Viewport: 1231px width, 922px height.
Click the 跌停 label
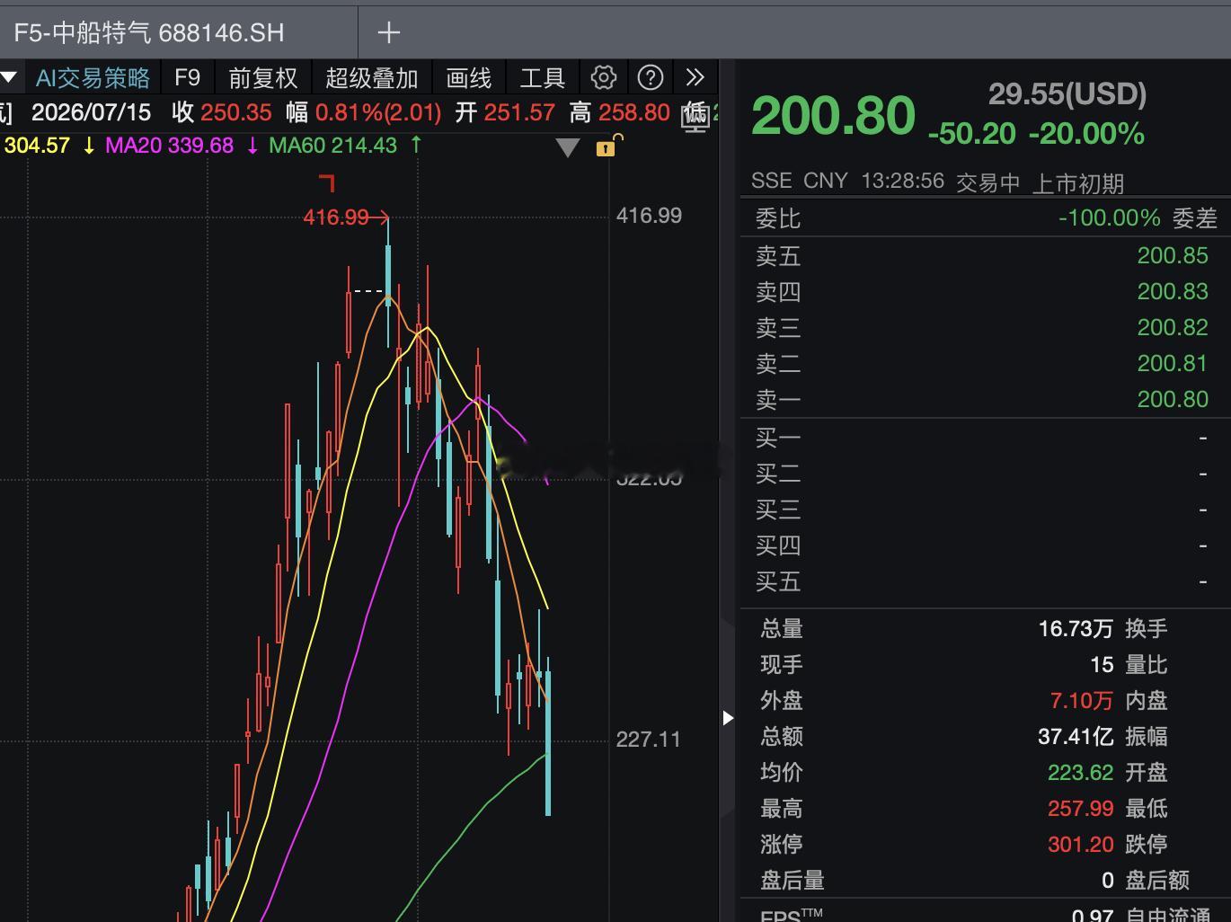click(1147, 845)
